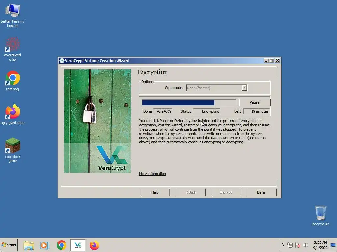Screen dimensions: 337x252
Task: Click the Left field showing 19 minutes
Action: tap(257, 111)
